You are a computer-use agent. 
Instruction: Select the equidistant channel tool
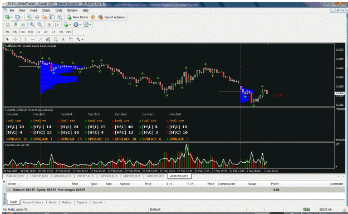48,40
